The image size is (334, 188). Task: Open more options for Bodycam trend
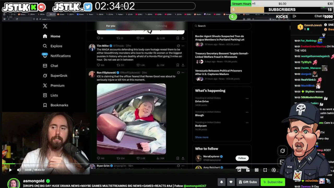247,123
